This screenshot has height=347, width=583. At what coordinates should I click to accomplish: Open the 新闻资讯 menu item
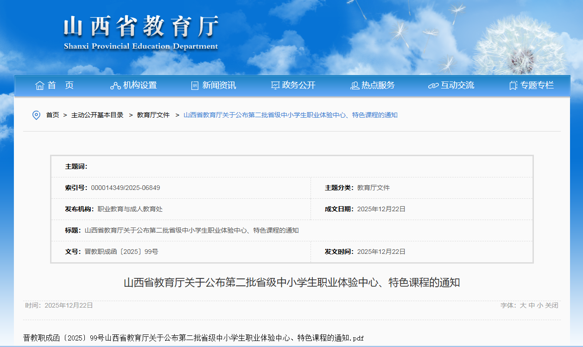pyautogui.click(x=219, y=85)
